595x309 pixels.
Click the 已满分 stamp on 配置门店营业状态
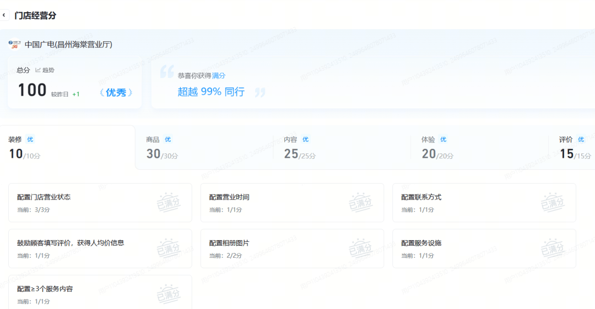[x=169, y=202]
